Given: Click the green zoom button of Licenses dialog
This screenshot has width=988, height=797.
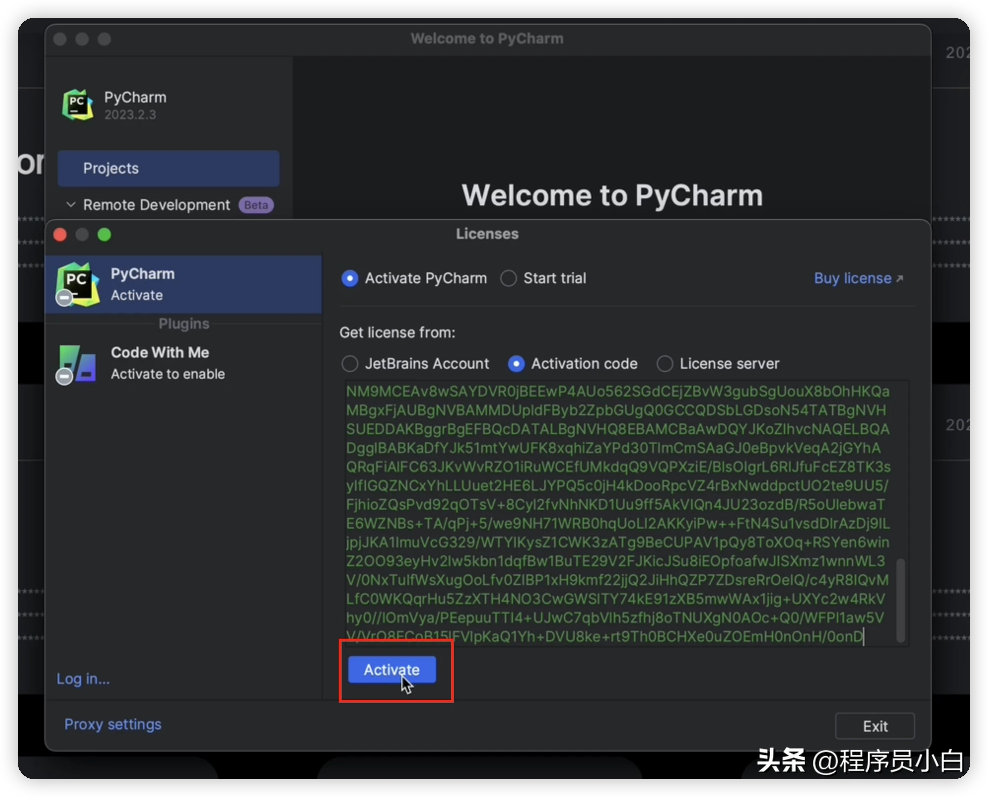Looking at the screenshot, I should coord(104,235).
